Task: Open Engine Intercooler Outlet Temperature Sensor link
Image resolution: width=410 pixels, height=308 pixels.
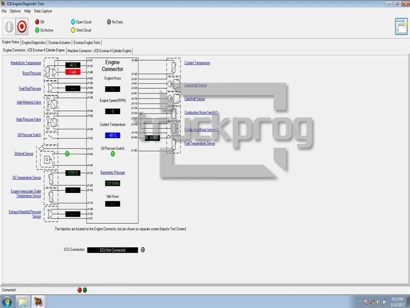Action: click(x=26, y=194)
